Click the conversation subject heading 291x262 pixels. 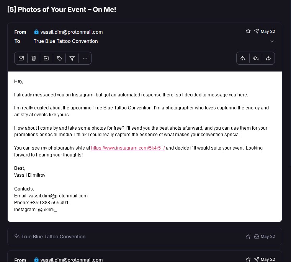click(62, 10)
